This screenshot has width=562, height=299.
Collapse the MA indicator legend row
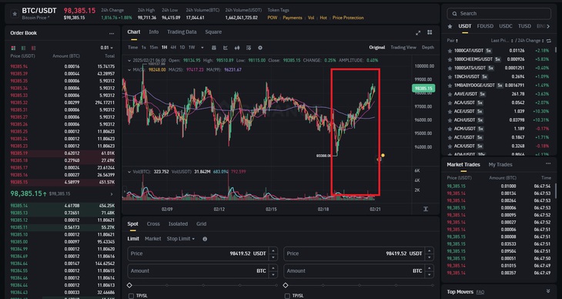pyautogui.click(x=129, y=69)
